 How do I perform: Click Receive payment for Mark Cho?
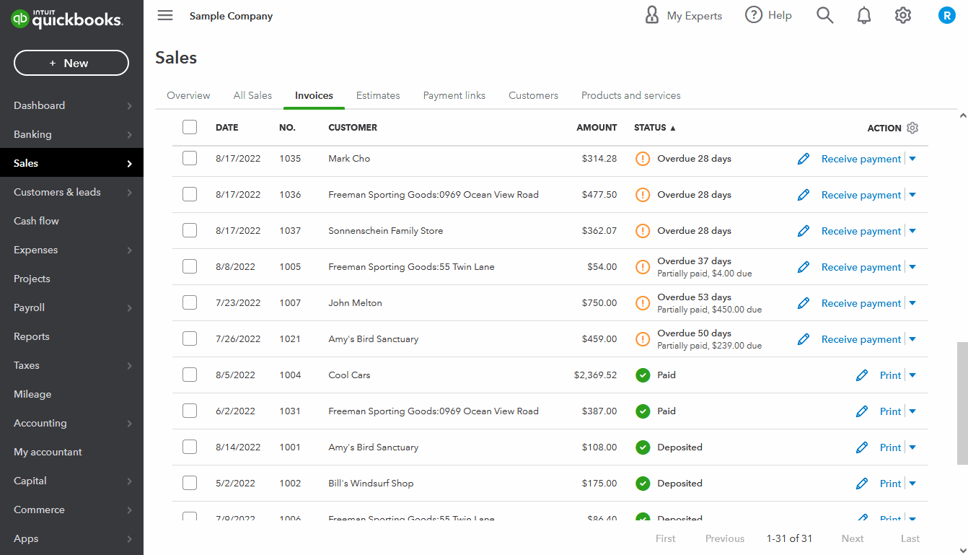pos(861,159)
